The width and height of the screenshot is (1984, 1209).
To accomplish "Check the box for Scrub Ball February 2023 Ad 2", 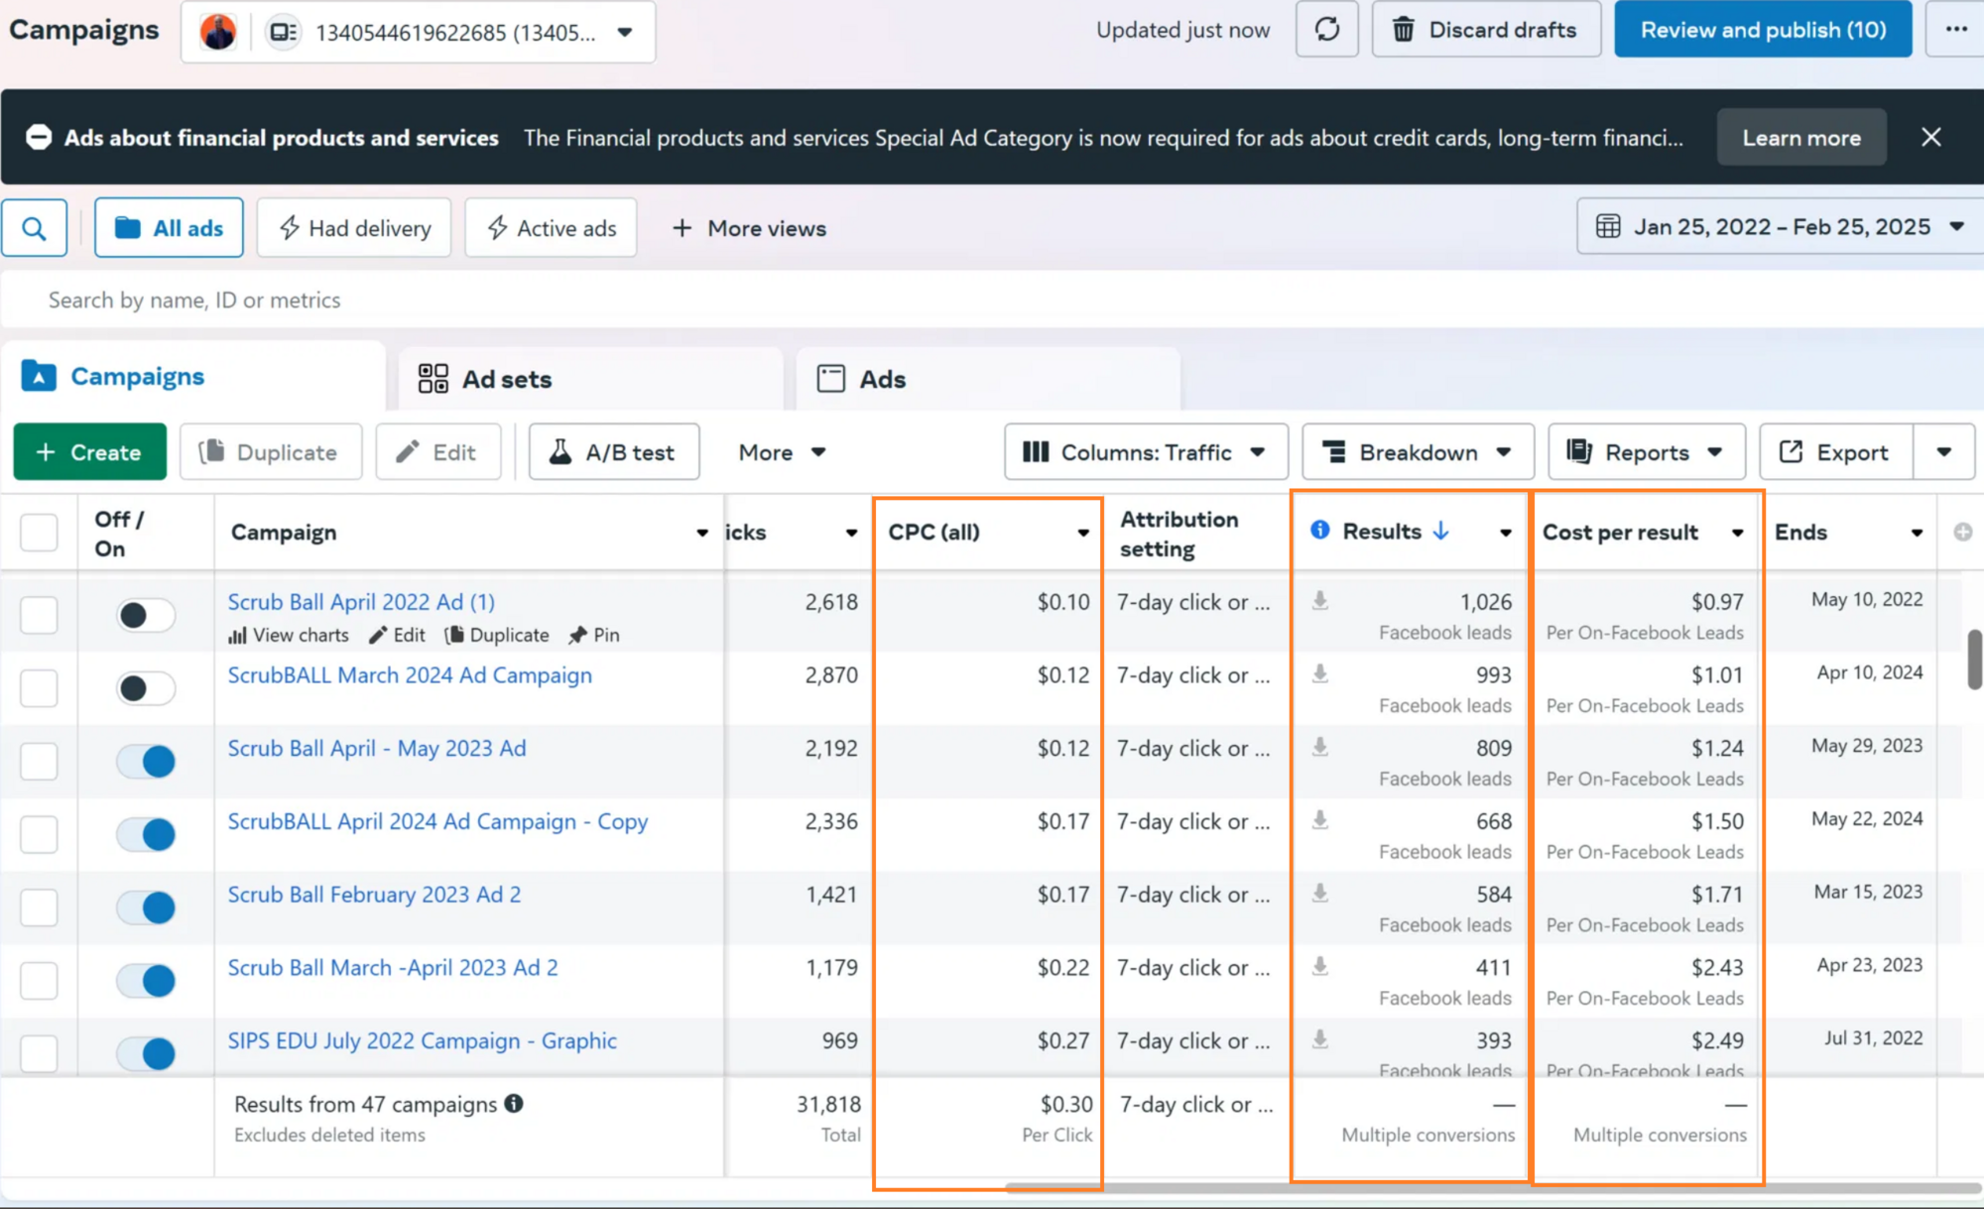I will click(39, 907).
